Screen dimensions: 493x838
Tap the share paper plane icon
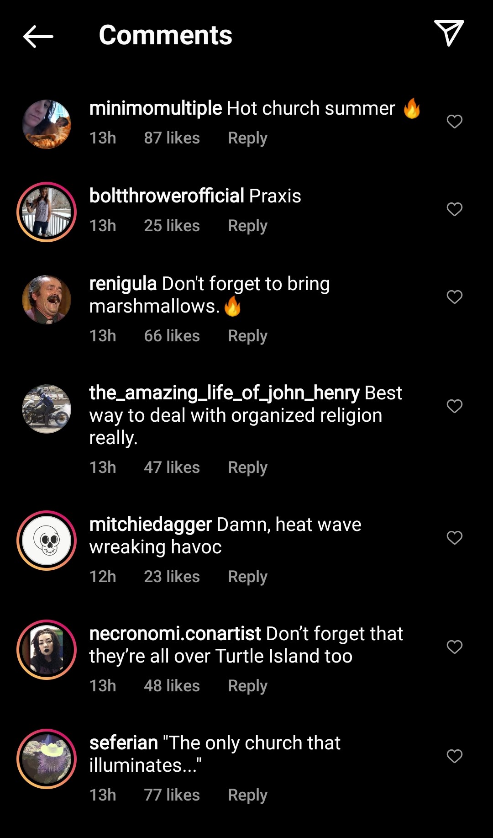(x=449, y=33)
